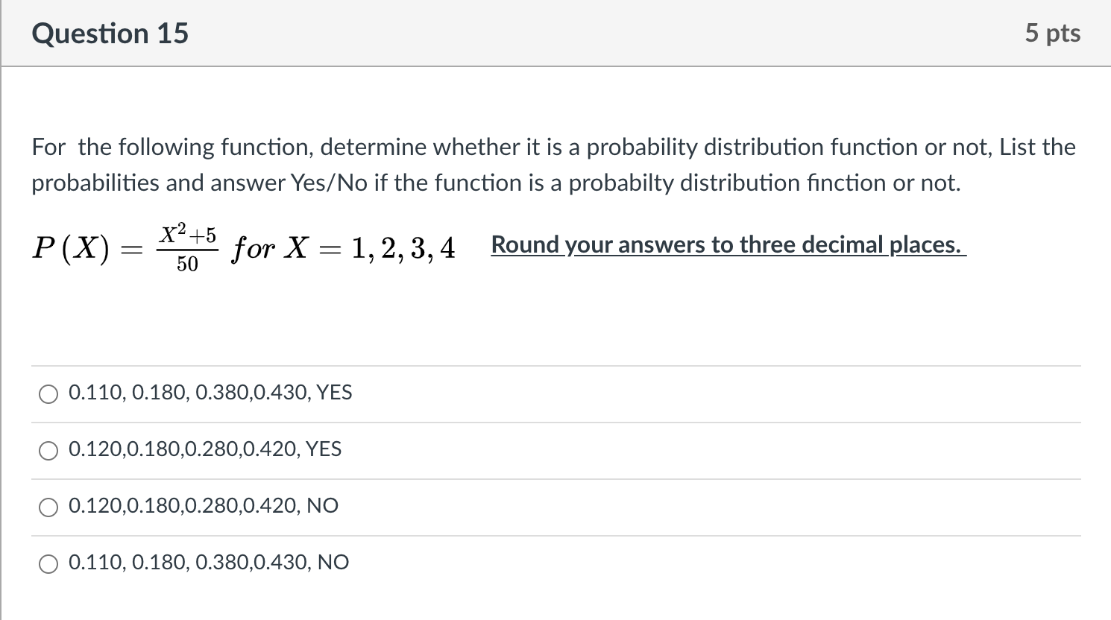The height and width of the screenshot is (620, 1111).
Task: Click the denominator 50 in the fraction
Action: pos(187,264)
